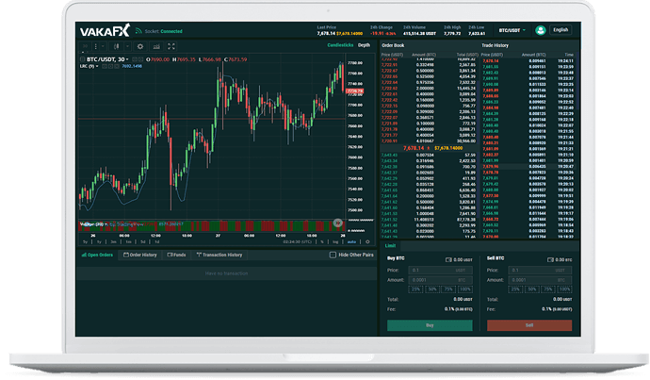650x380 pixels.
Task: Set chart range to 5y
Action: tap(85, 241)
